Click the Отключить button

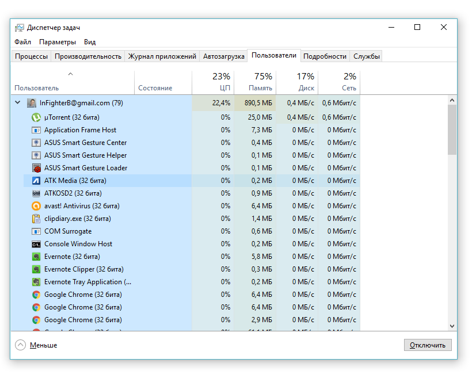click(428, 345)
